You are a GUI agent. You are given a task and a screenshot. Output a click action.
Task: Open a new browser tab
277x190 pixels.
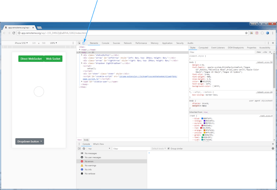pyautogui.click(x=39, y=28)
